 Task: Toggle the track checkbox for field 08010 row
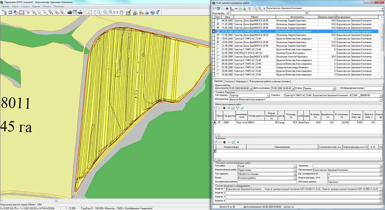click(x=219, y=122)
